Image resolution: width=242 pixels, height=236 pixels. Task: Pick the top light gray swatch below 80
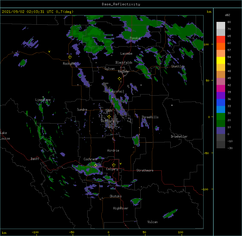[221, 25]
